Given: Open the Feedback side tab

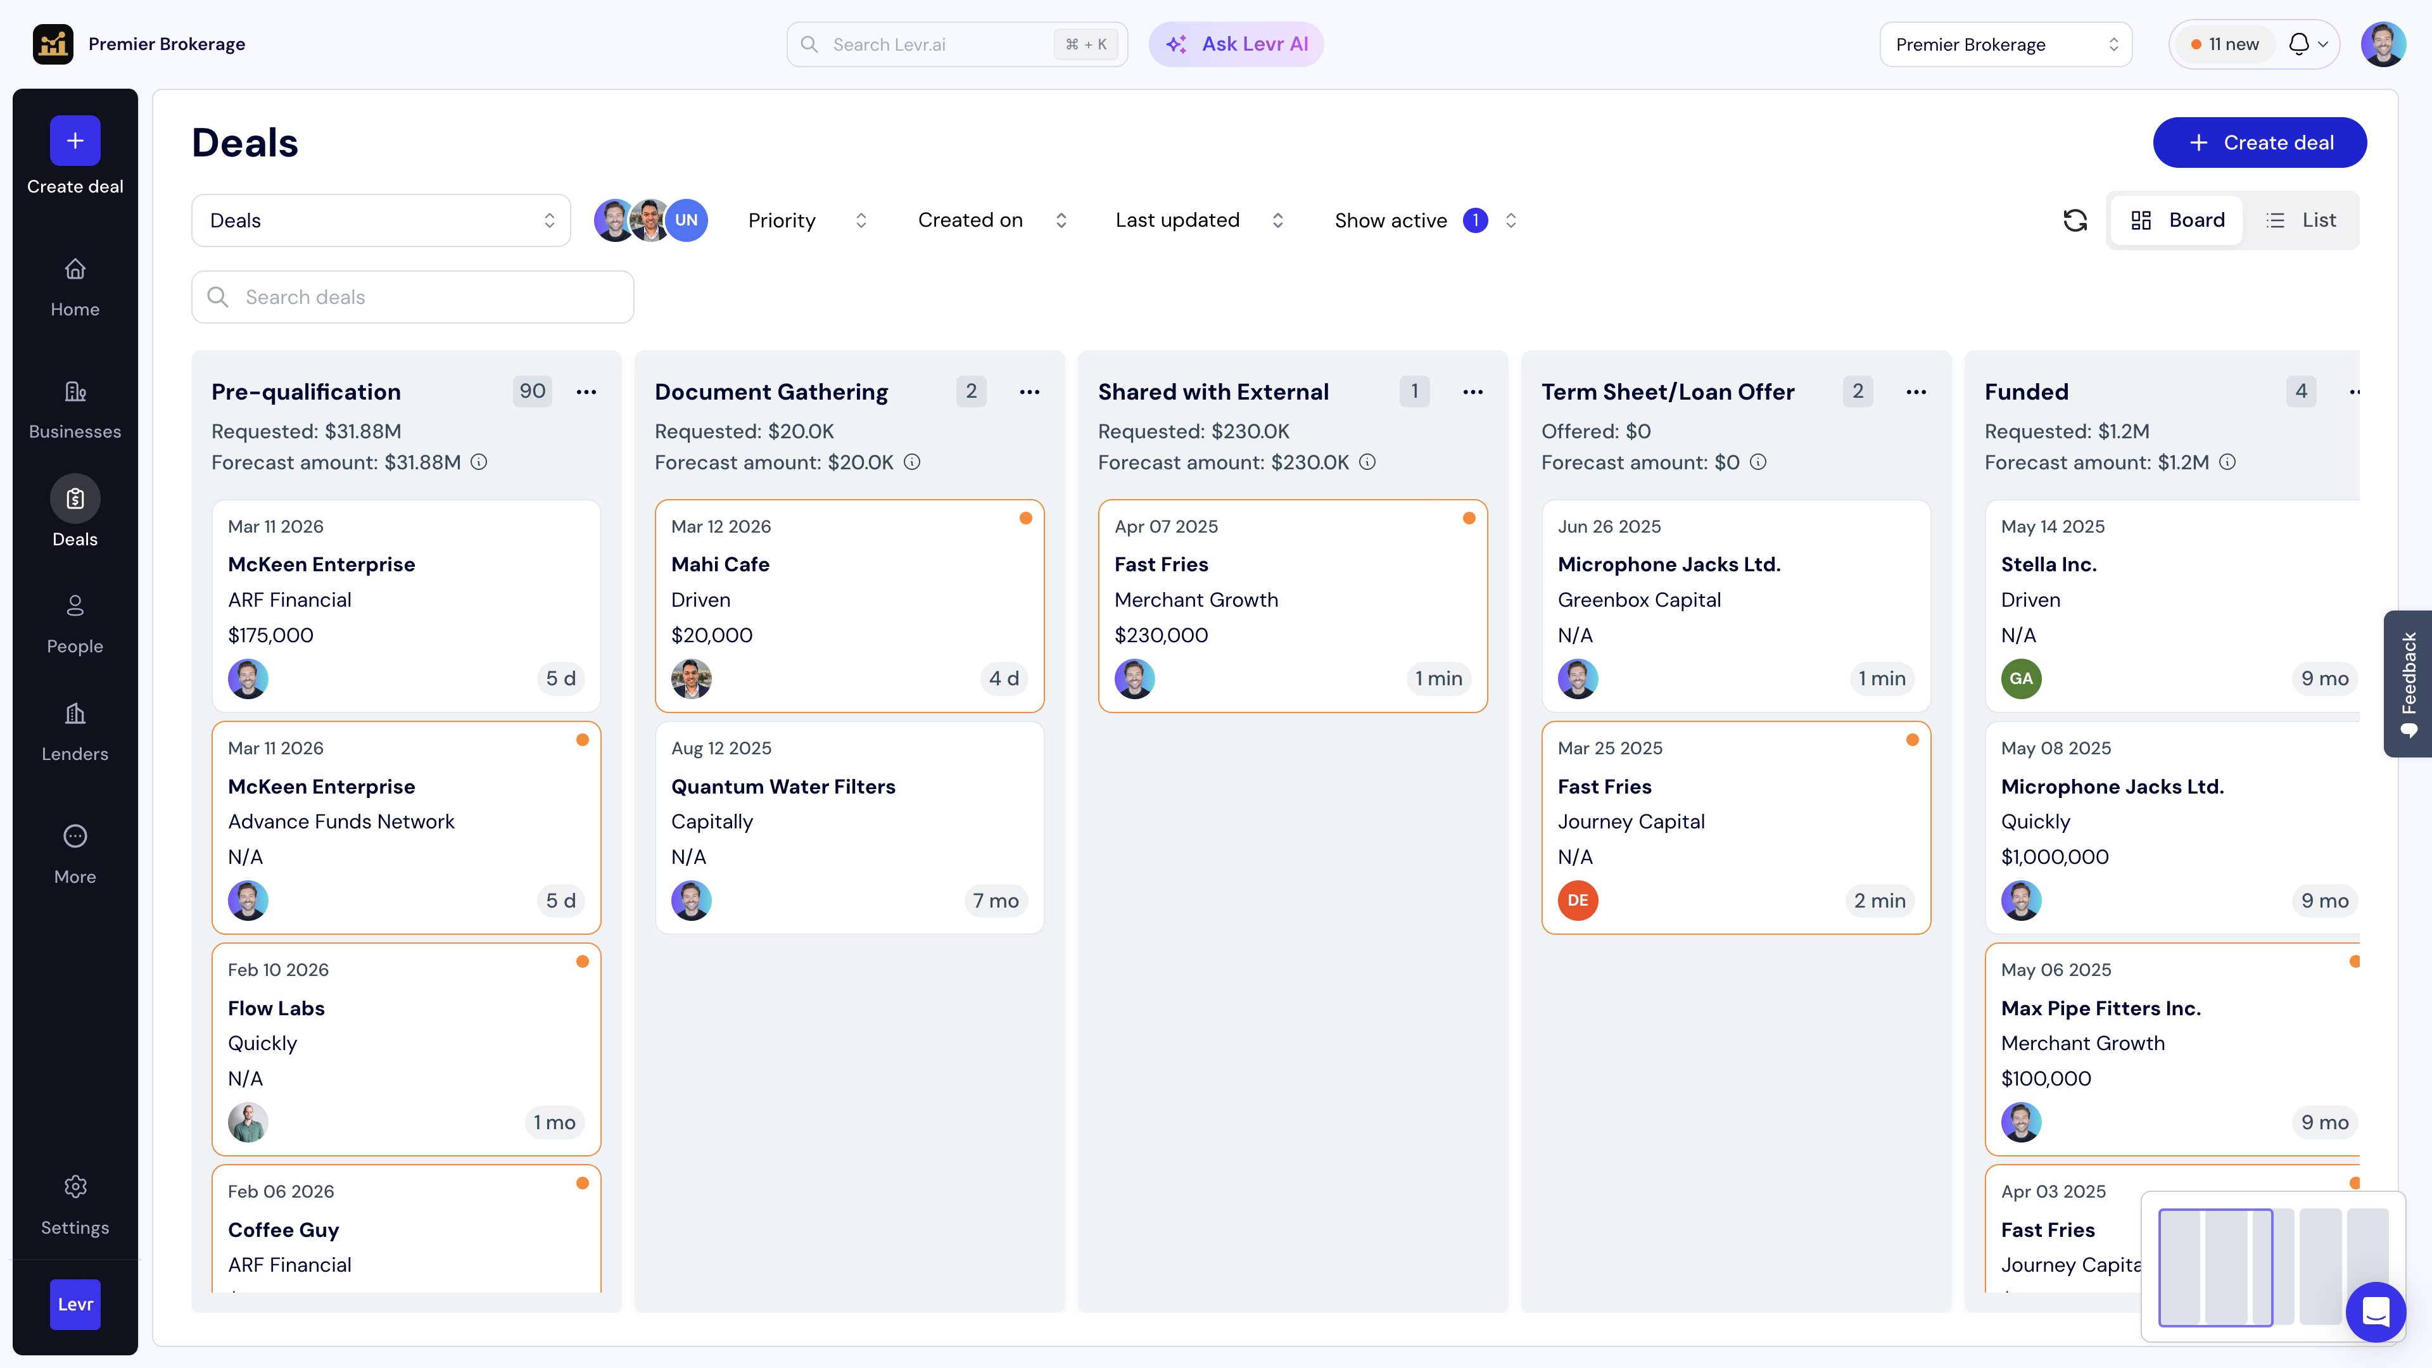Looking at the screenshot, I should point(2409,683).
